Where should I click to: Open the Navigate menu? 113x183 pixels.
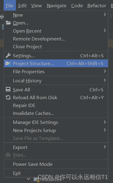point(56,6)
